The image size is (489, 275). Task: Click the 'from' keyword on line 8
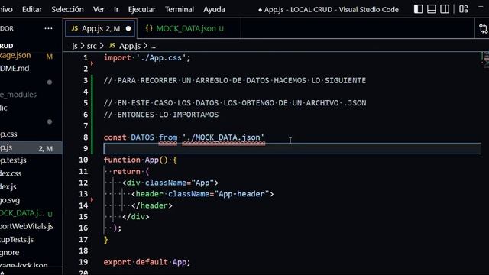168,137
